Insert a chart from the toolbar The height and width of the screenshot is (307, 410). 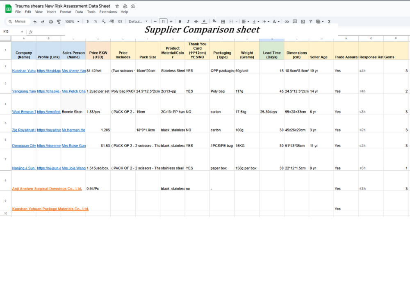[303, 22]
